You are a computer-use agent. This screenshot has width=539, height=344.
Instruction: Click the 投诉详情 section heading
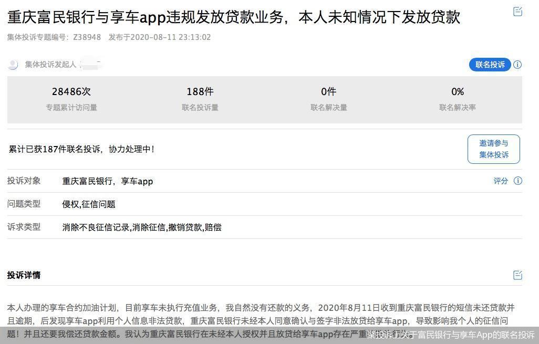point(24,275)
